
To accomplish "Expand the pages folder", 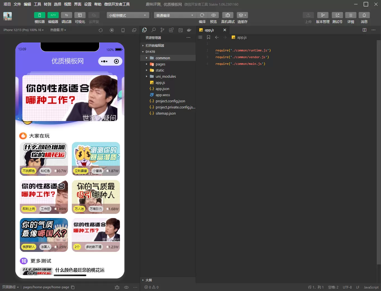I will [x=146, y=64].
